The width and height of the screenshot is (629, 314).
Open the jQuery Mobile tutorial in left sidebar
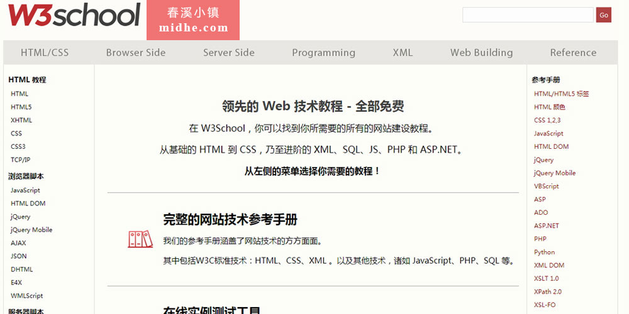point(31,230)
